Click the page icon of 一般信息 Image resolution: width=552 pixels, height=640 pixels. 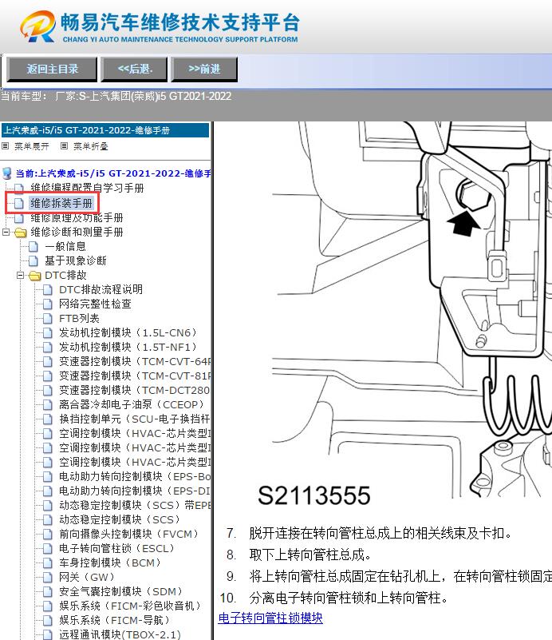(34, 247)
